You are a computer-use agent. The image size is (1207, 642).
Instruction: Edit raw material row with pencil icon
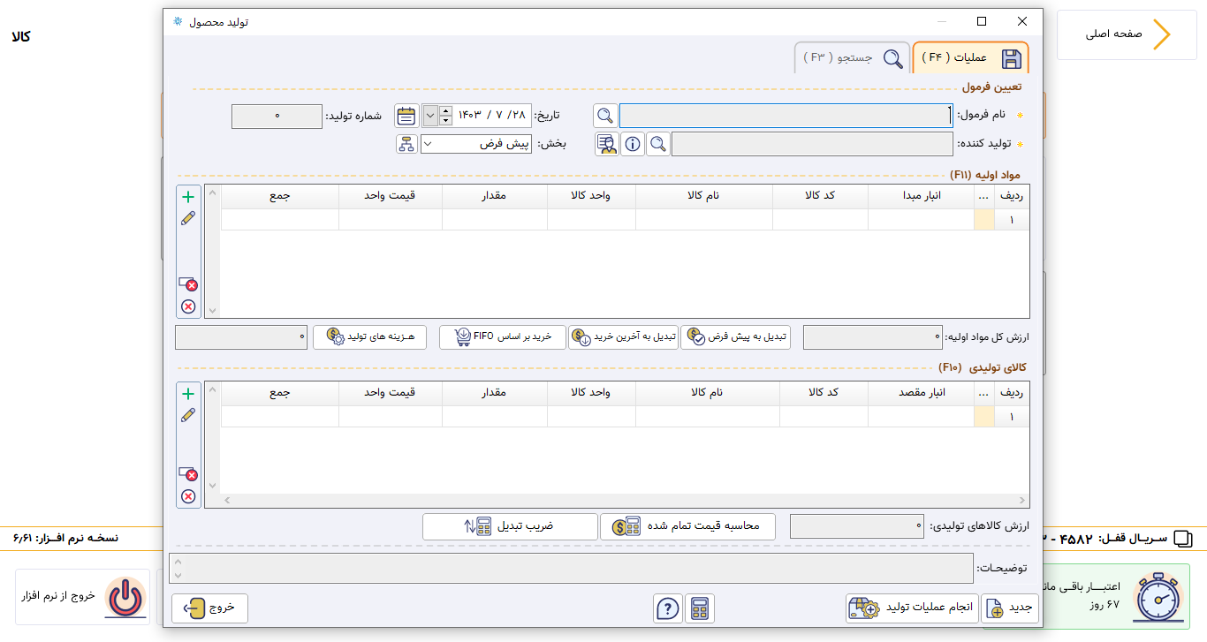[187, 218]
